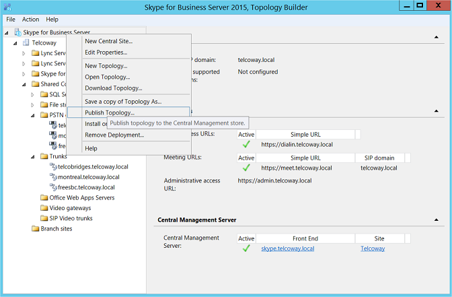Screen dimensions: 452x297
Task: Click the green checkmark beside meet.telcoway.local
Action: (246, 168)
